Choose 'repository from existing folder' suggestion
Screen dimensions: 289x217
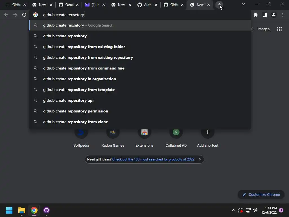point(140,47)
